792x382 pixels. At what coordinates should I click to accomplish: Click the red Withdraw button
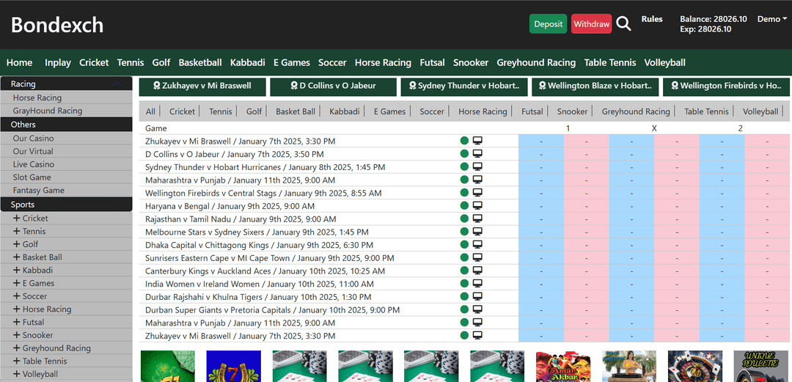[592, 23]
